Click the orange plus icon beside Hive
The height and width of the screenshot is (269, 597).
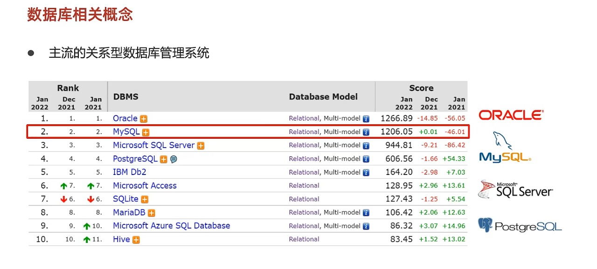pos(136,240)
